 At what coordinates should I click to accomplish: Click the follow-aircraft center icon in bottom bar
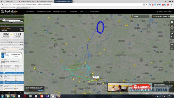pyautogui.click(x=9, y=93)
